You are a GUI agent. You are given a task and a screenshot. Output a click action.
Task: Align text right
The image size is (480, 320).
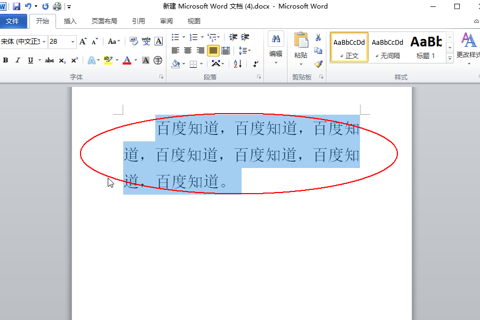point(200,50)
